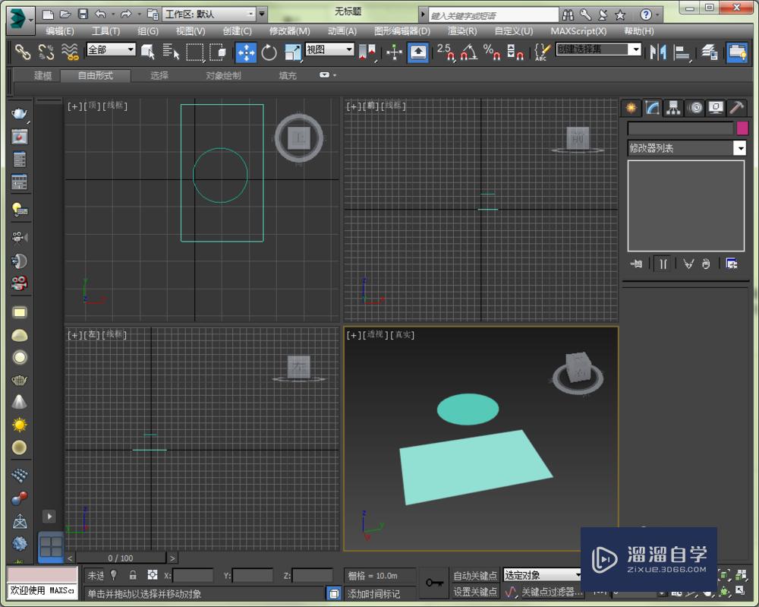Open the 工作区 workspace dropdown
Image resolution: width=759 pixels, height=607 pixels.
(251, 14)
